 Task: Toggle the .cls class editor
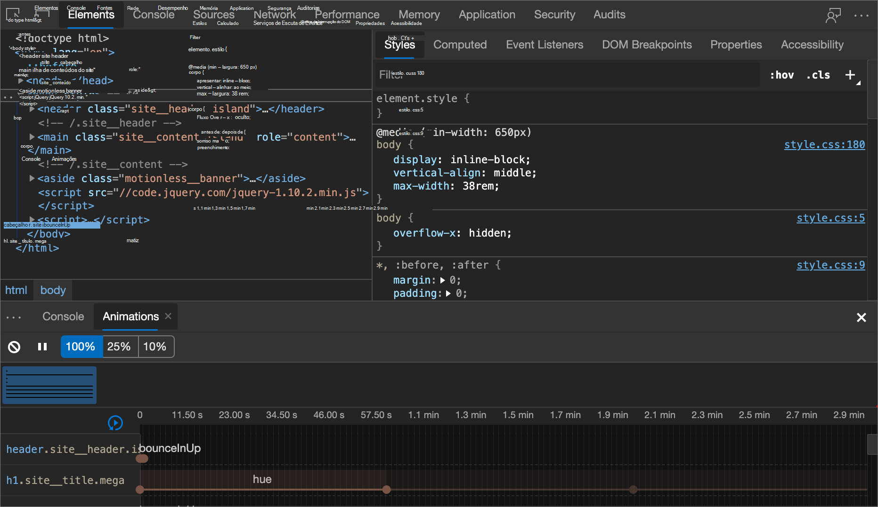click(x=818, y=75)
